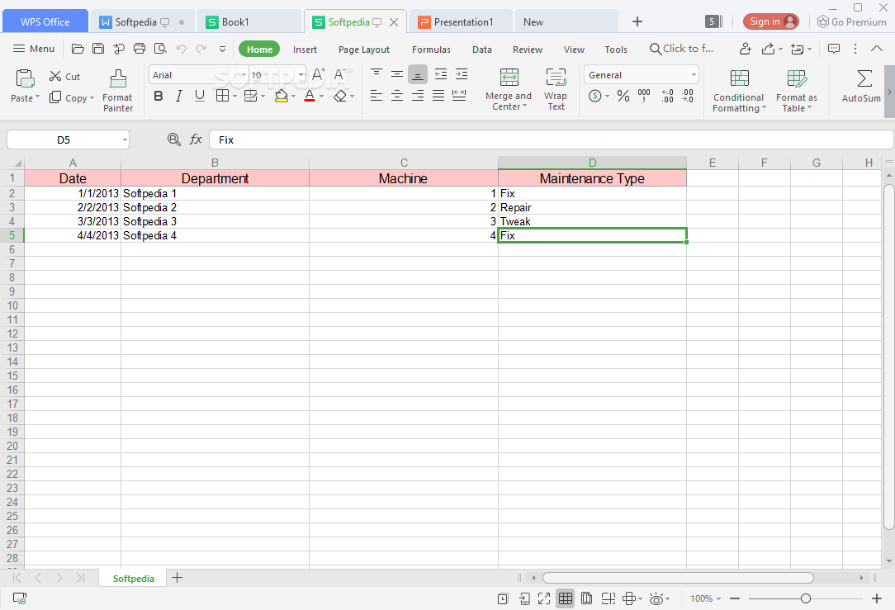The image size is (895, 610).
Task: Apply percent style format
Action: point(623,96)
